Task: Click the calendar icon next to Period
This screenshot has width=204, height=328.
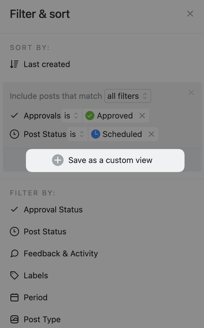Action: point(14,297)
